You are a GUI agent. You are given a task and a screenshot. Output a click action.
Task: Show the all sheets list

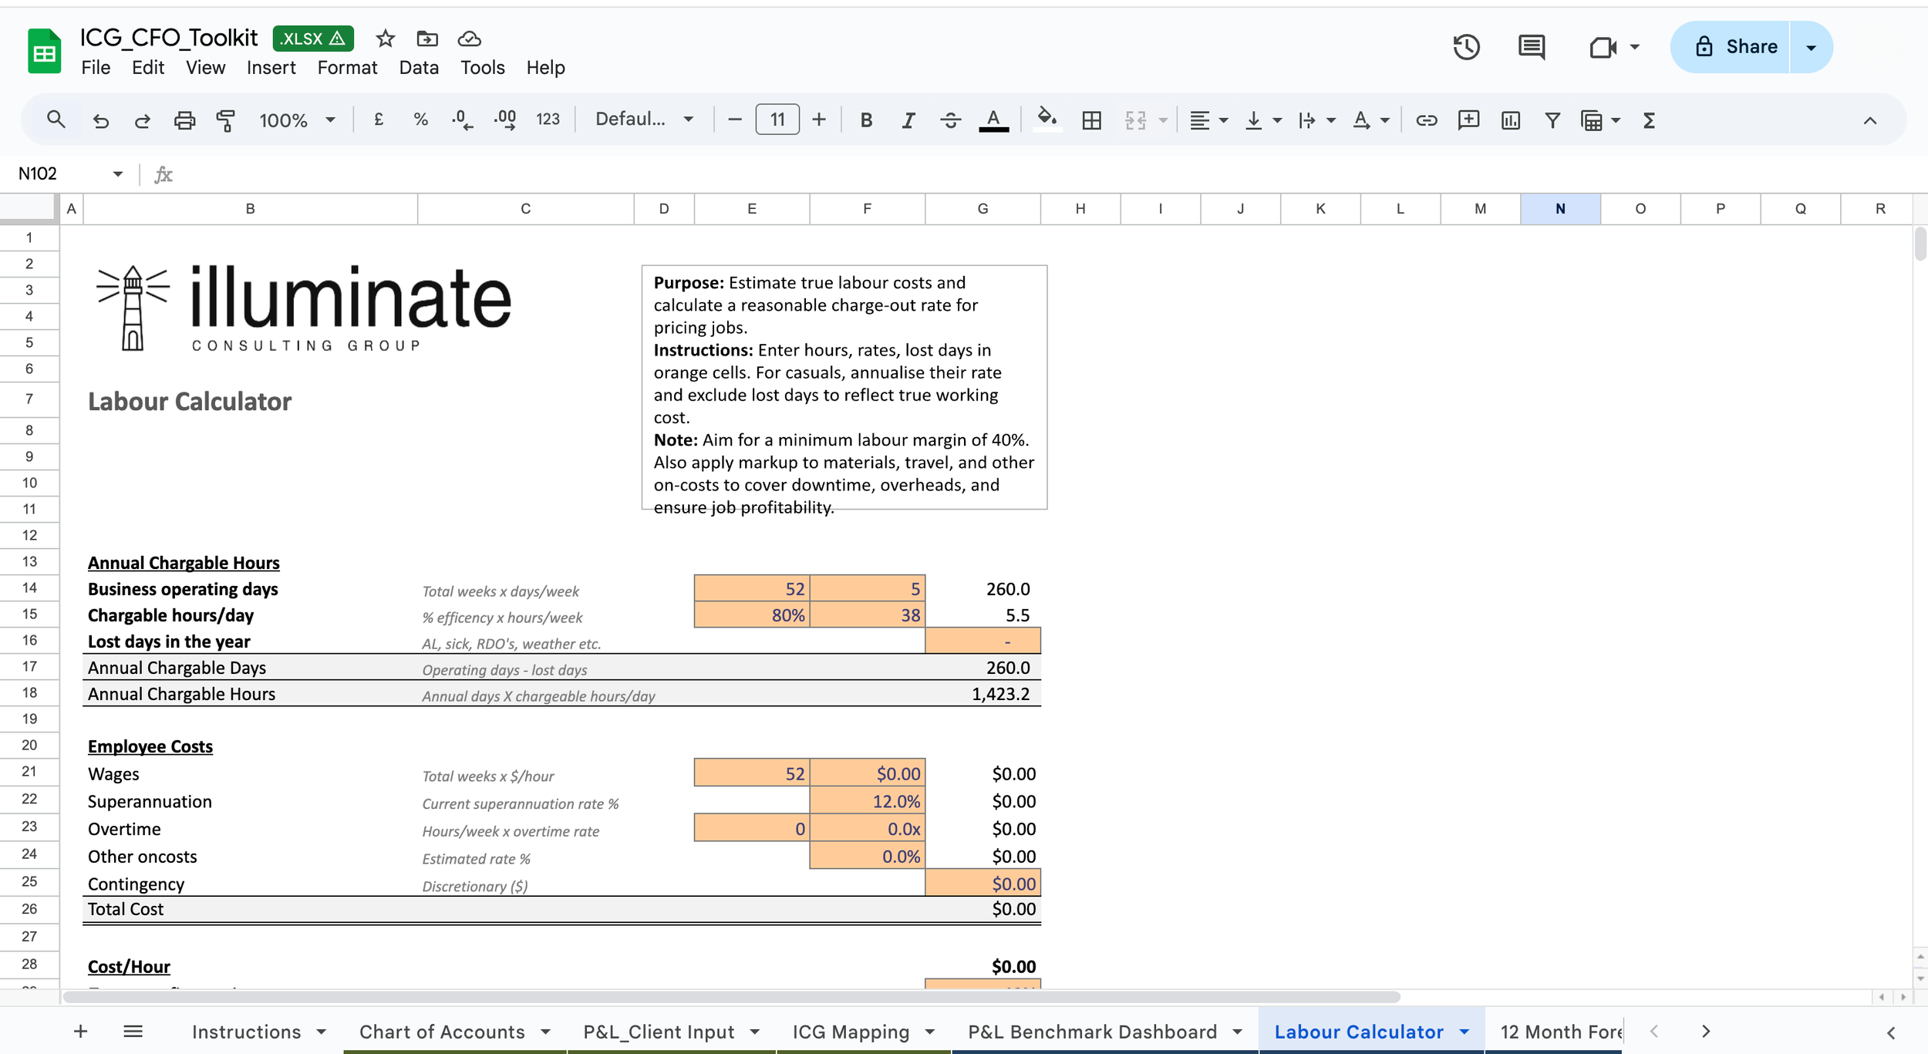click(x=133, y=1031)
